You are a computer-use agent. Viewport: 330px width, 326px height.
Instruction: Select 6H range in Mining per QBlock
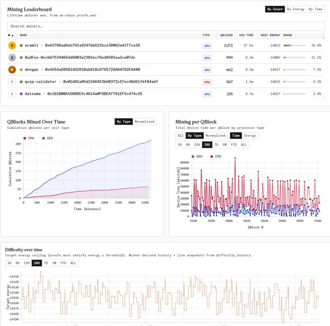[188, 145]
